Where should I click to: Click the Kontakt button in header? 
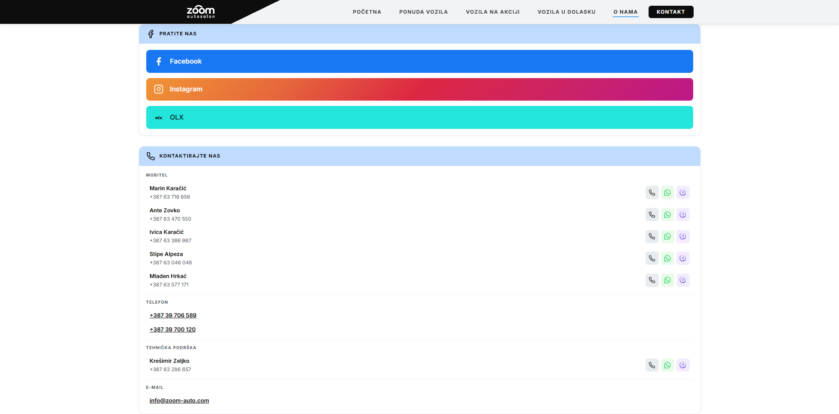[x=671, y=12]
